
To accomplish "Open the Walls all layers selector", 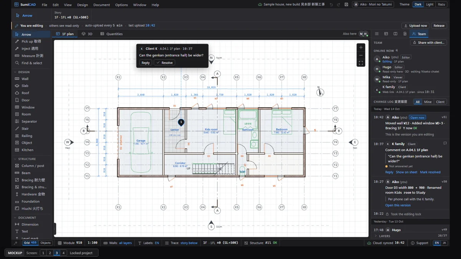I will 118,243.
